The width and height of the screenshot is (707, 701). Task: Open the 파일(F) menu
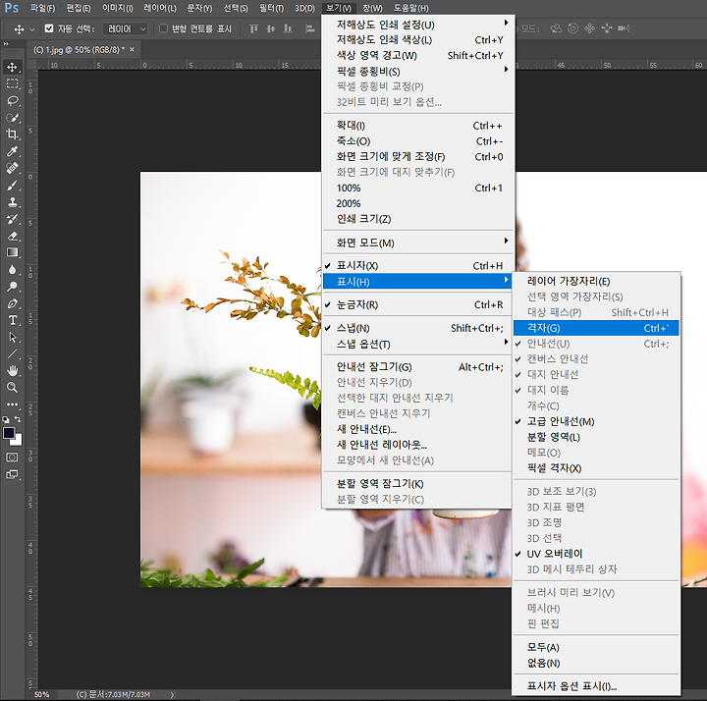42,8
